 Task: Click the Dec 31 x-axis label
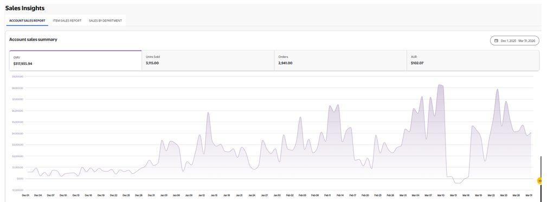click(x=151, y=196)
